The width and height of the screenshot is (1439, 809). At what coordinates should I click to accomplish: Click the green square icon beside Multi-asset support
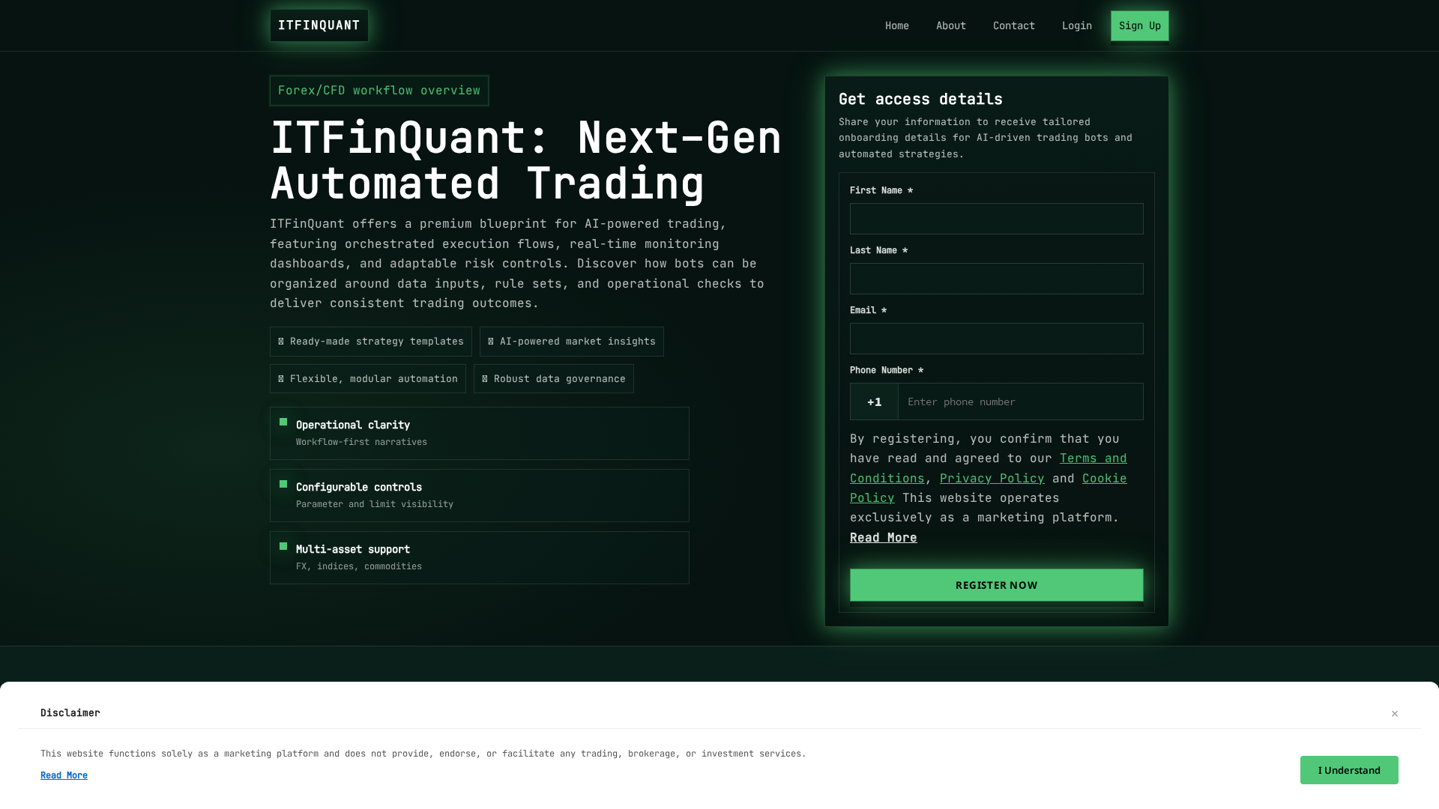pos(284,546)
